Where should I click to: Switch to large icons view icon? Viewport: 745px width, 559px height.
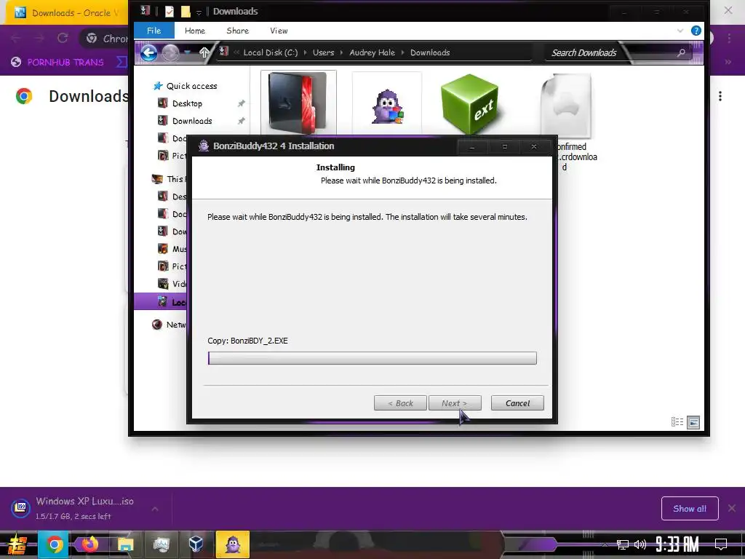[x=693, y=422]
